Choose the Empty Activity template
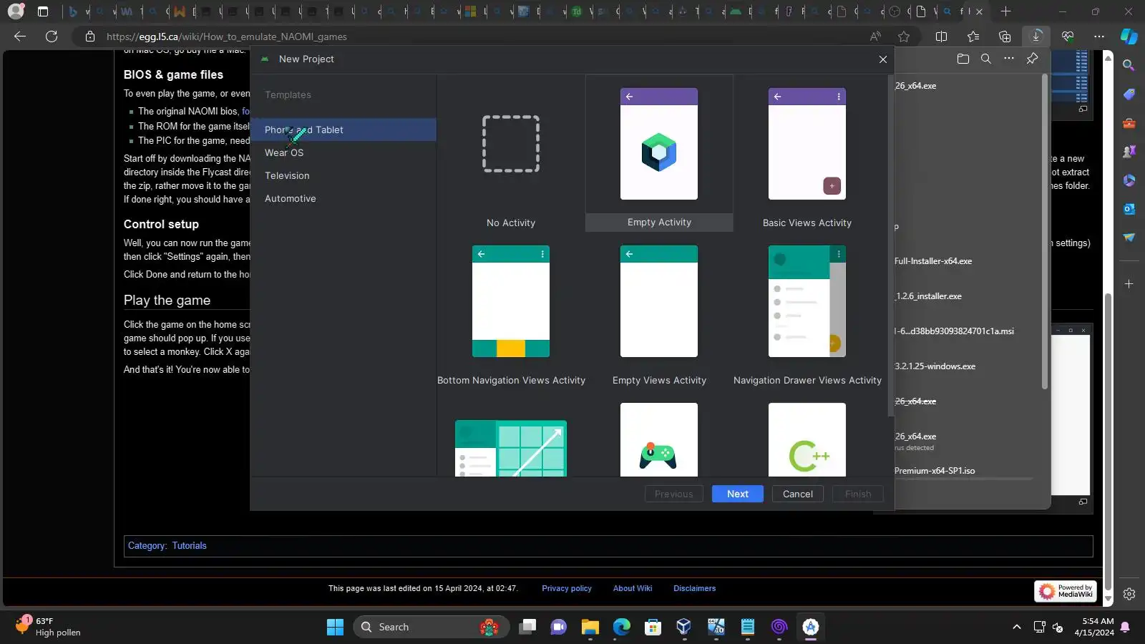Viewport: 1145px width, 644px height. coord(659,153)
